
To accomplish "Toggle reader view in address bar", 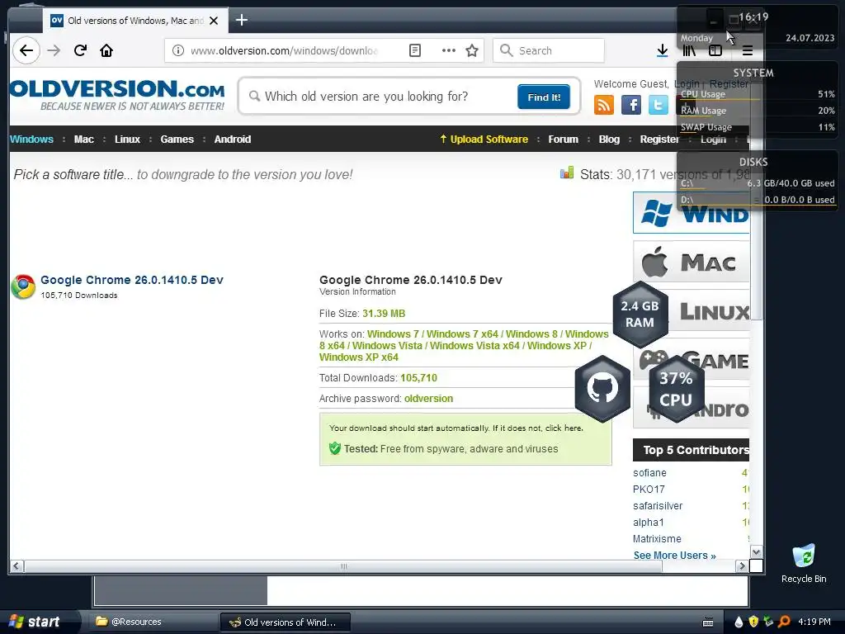I will click(x=414, y=50).
